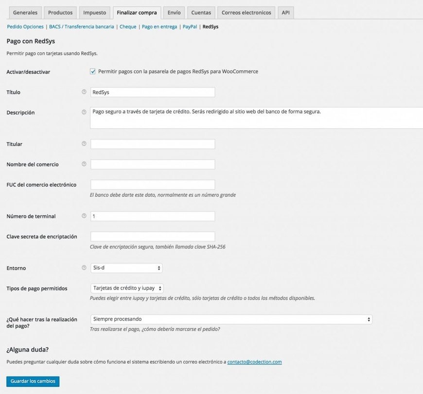423x394 pixels.
Task: Click the Número de terminal input field
Action: [x=153, y=216]
